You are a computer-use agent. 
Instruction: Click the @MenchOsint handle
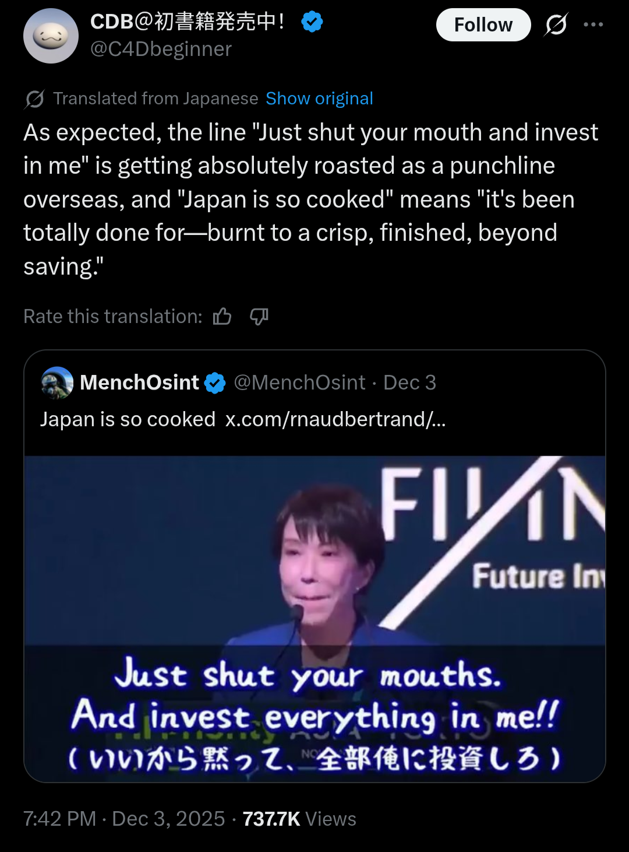click(x=299, y=383)
